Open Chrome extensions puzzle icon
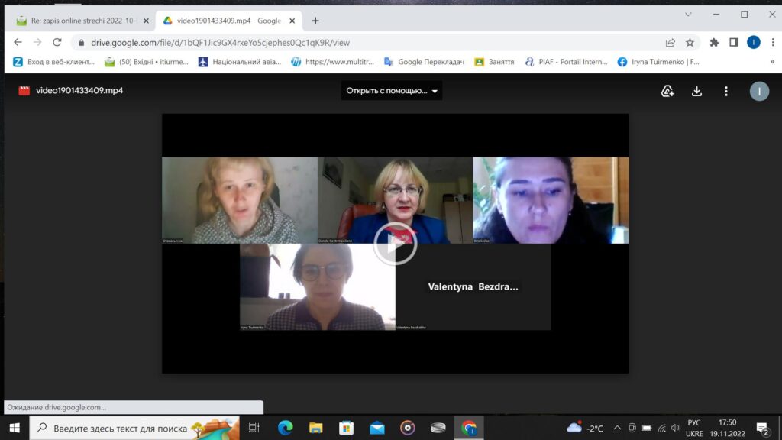This screenshot has height=440, width=782. point(714,43)
